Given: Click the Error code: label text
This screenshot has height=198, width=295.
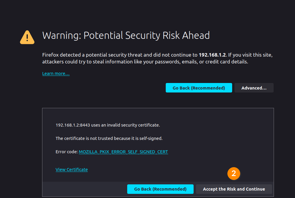Looking at the screenshot, I should click(x=67, y=152).
